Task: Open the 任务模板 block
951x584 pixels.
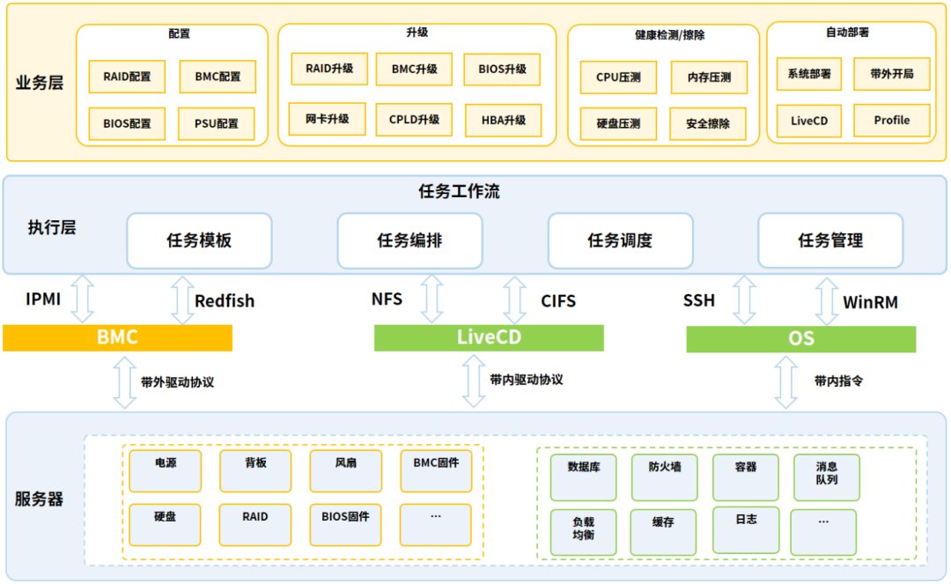Action: (x=199, y=240)
